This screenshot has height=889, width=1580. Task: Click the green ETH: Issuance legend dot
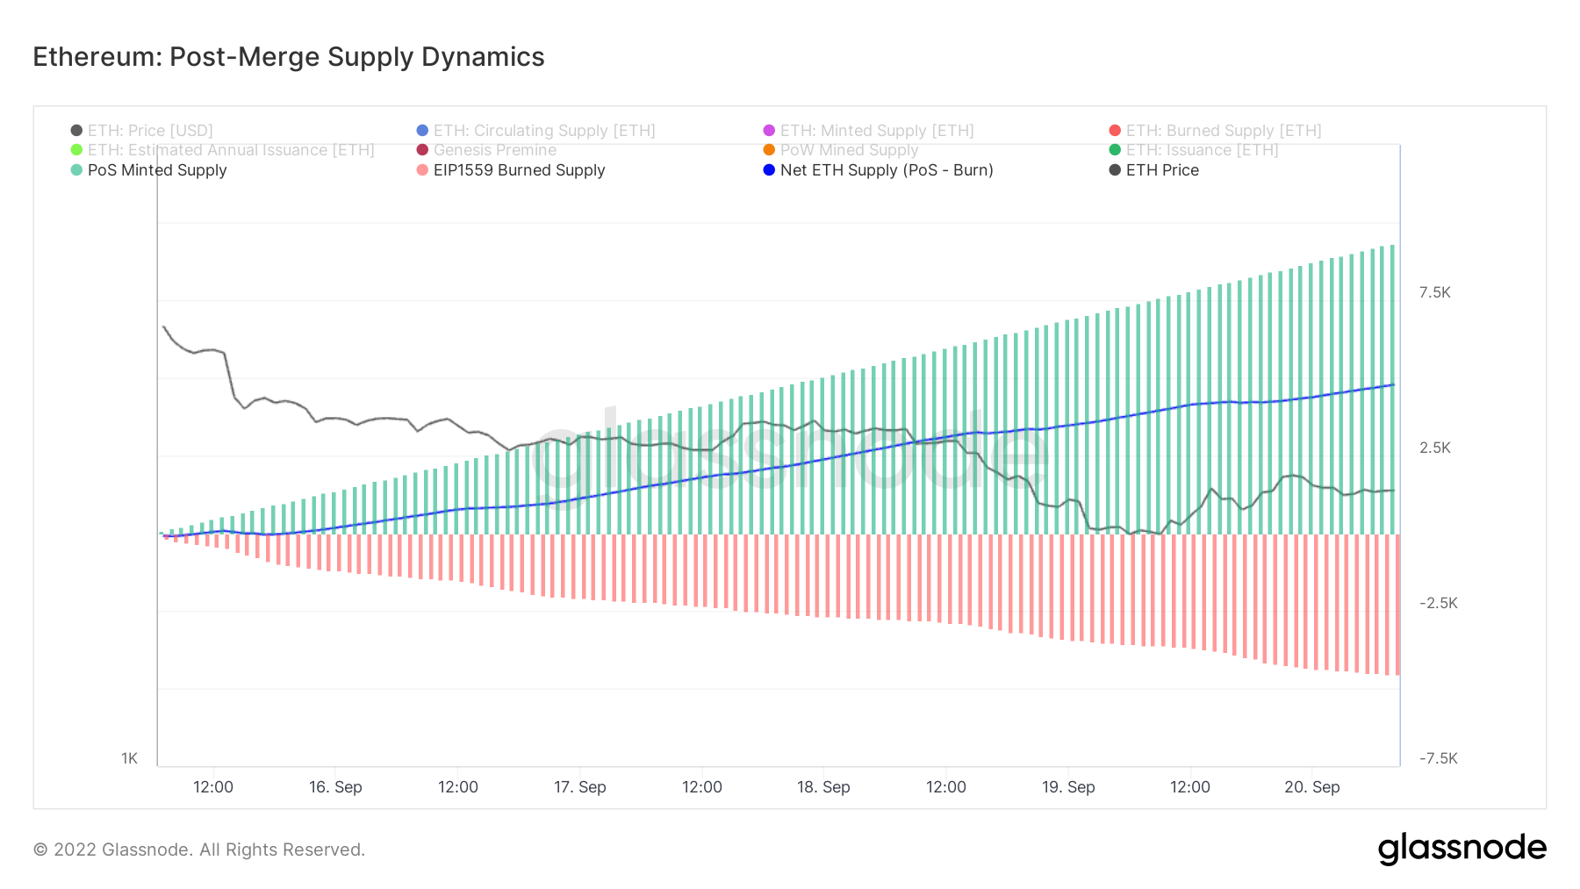click(1113, 149)
